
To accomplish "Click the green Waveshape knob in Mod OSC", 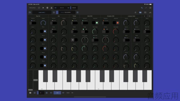I will 95,31.
